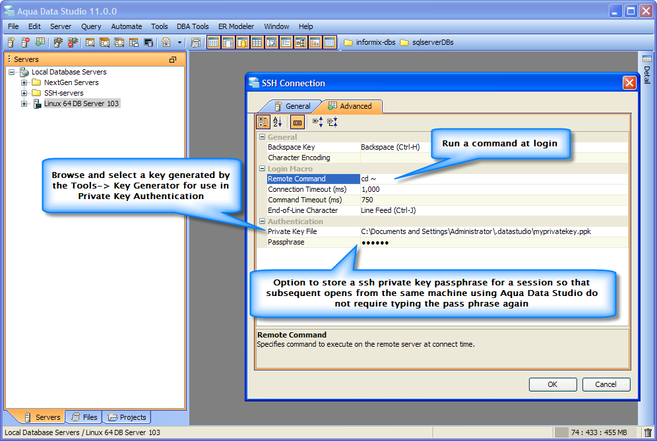Open the Tools menu
This screenshot has width=657, height=441.
pos(159,26)
